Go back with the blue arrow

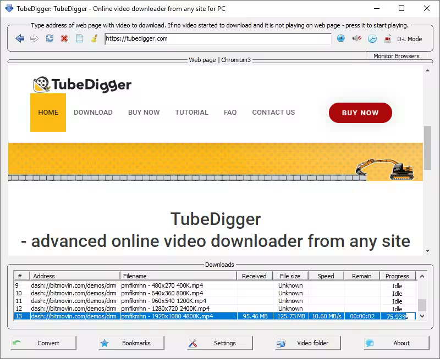coord(20,38)
